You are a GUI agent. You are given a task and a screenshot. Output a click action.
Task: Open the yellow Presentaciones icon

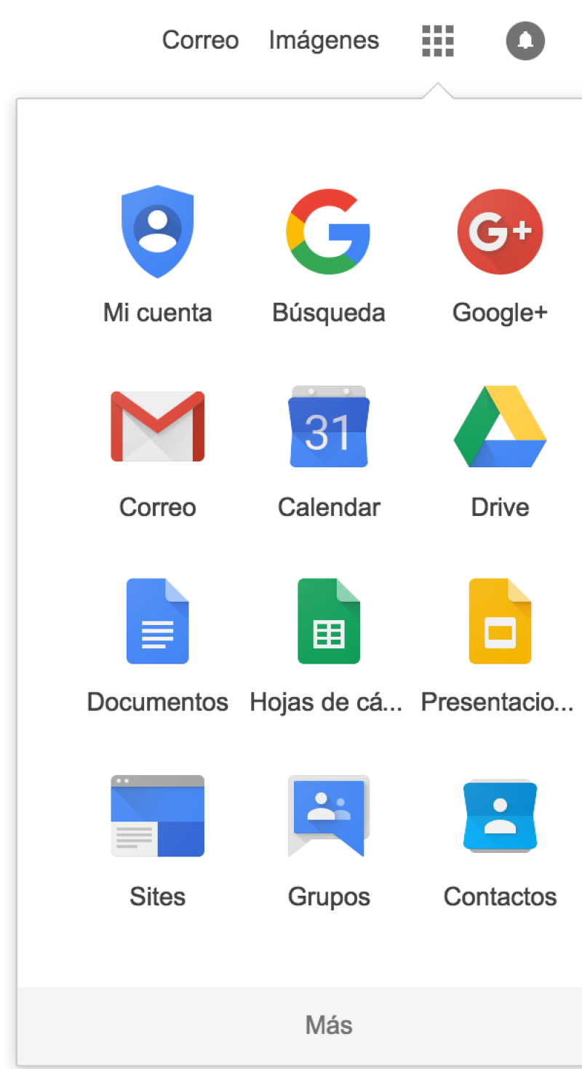click(x=500, y=621)
